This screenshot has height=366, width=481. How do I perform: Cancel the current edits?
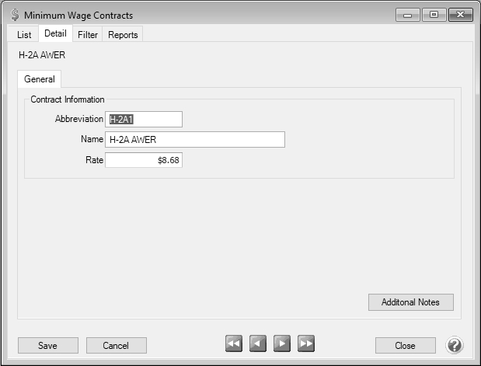click(x=117, y=345)
